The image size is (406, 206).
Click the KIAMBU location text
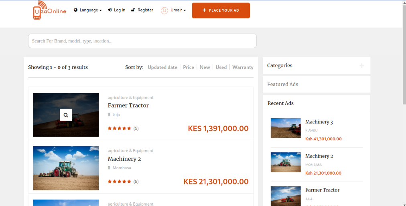click(x=311, y=131)
